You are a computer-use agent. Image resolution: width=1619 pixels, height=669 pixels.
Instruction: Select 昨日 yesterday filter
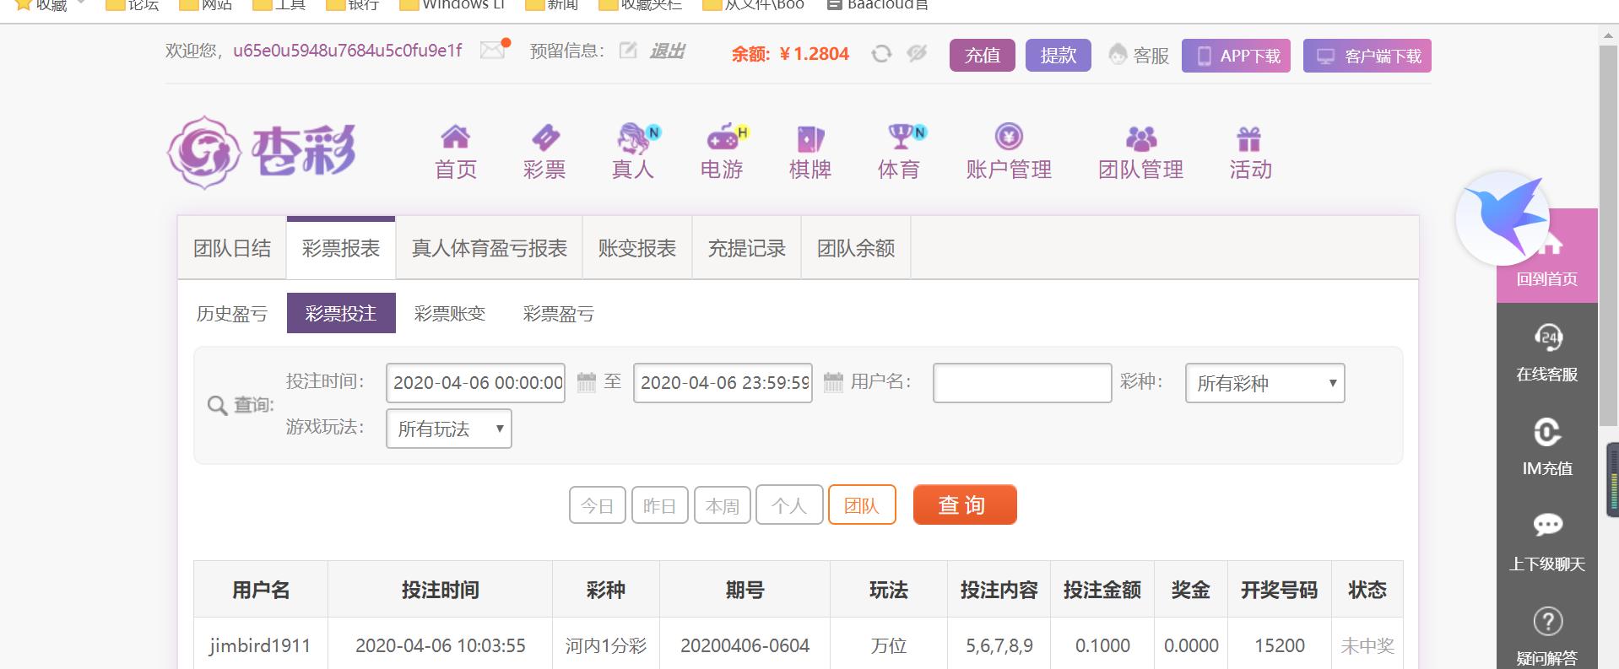point(660,505)
